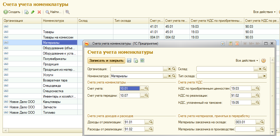The width and height of the screenshot is (280, 136).
Task: Open the calendar icon in dialog title bar
Action: pyautogui.click(x=237, y=44)
